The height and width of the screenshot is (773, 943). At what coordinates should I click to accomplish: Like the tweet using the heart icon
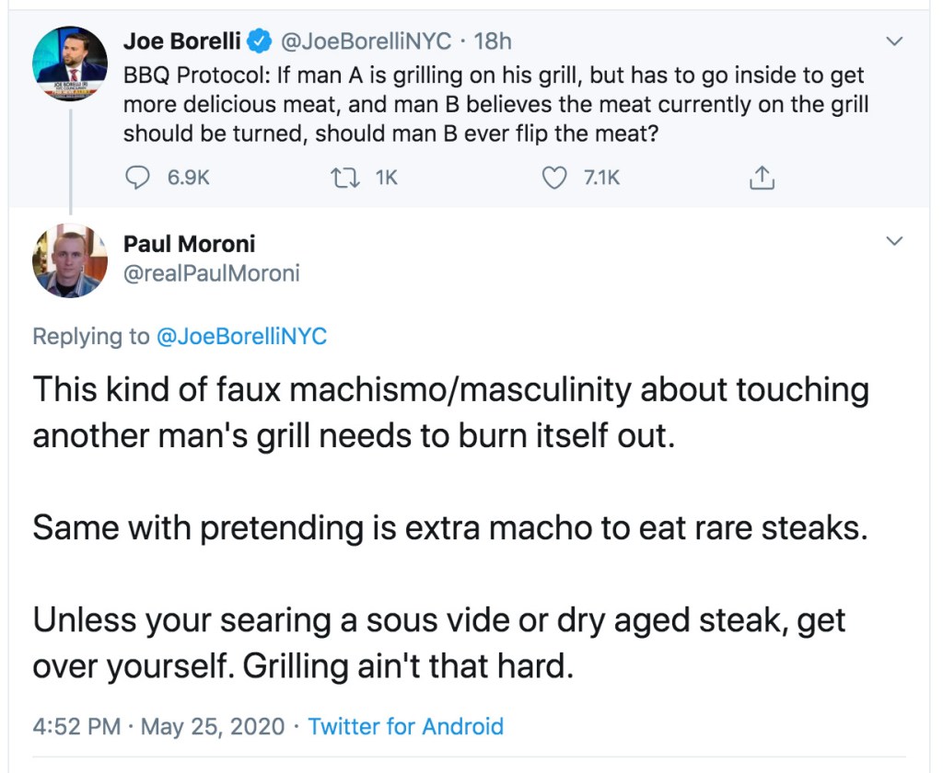[x=553, y=177]
